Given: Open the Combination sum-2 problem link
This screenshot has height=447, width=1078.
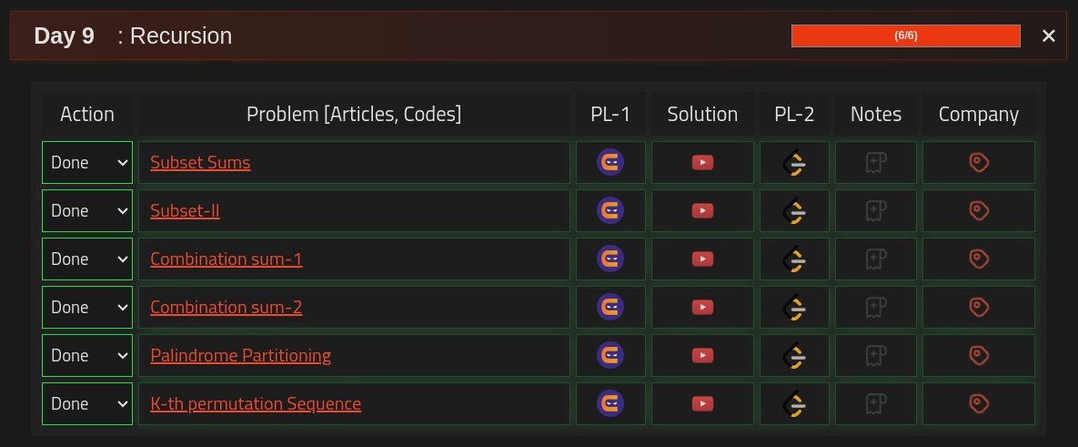Looking at the screenshot, I should click(x=227, y=307).
